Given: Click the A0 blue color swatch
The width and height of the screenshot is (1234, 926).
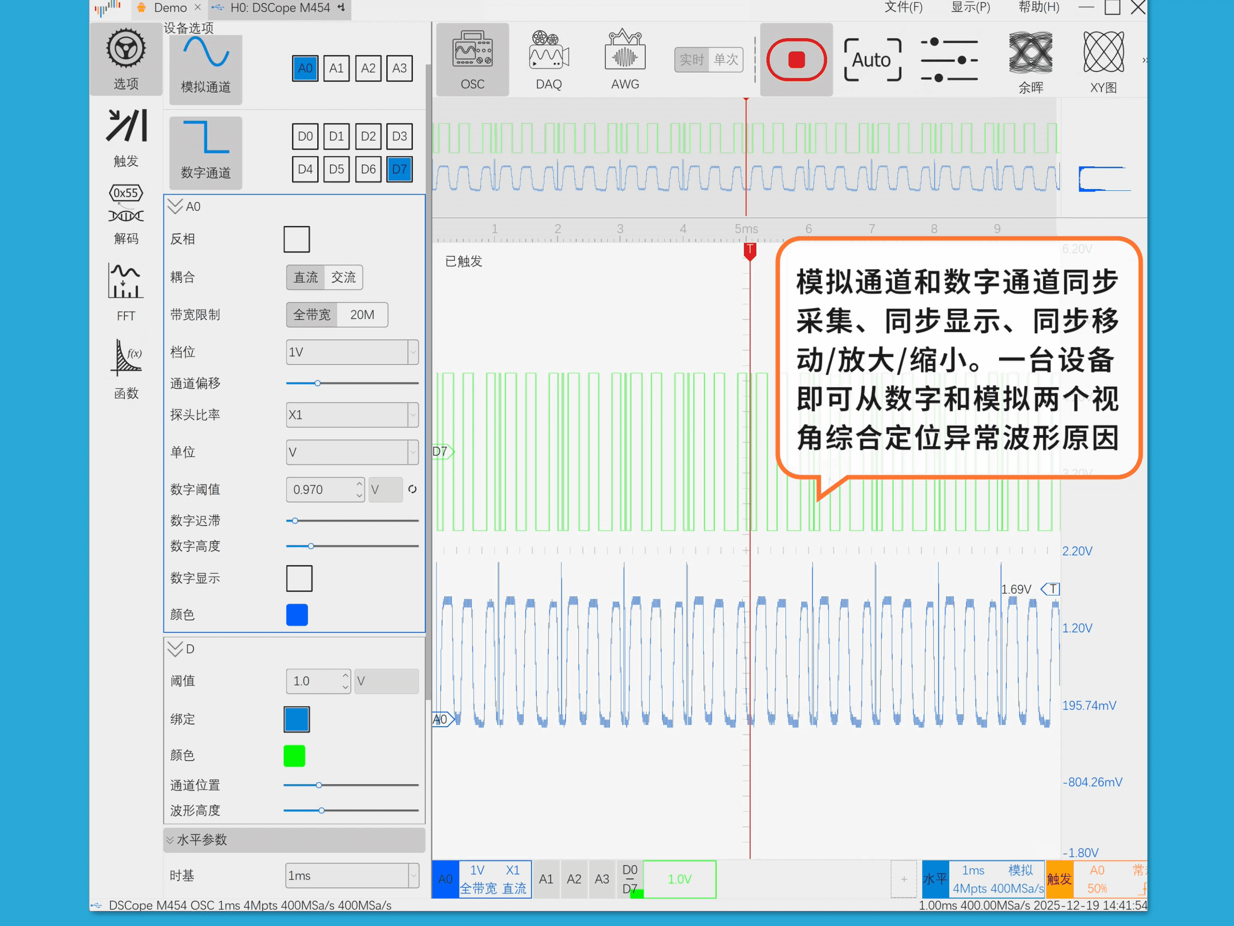Looking at the screenshot, I should click(296, 614).
